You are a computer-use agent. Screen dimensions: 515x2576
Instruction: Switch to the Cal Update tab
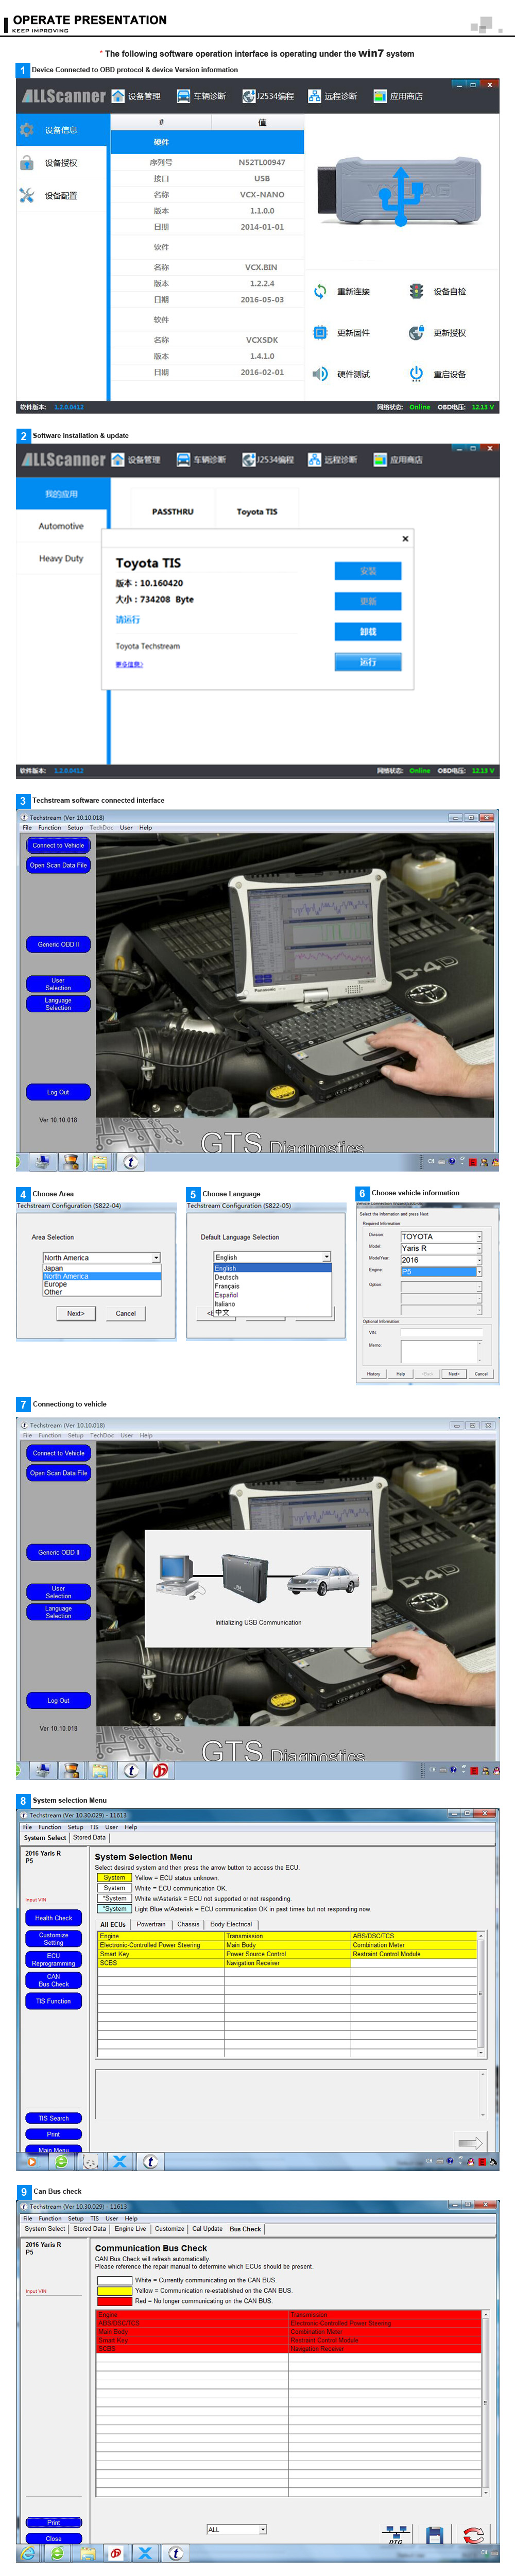click(207, 2229)
